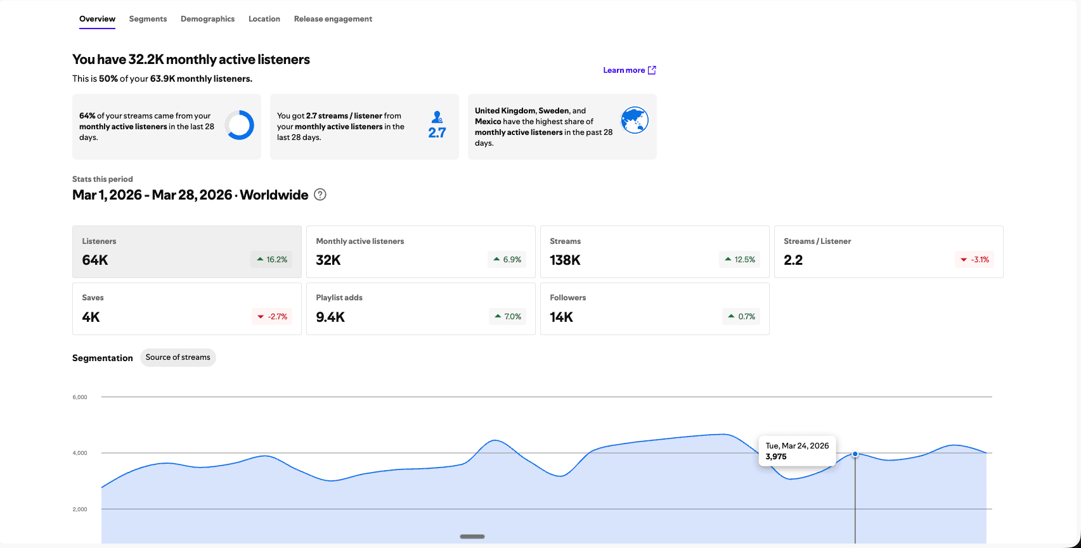Go to the Location tab

tap(264, 19)
